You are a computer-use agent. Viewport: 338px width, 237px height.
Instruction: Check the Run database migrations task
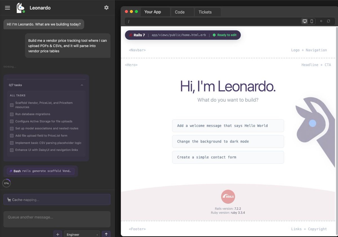click(x=12, y=114)
